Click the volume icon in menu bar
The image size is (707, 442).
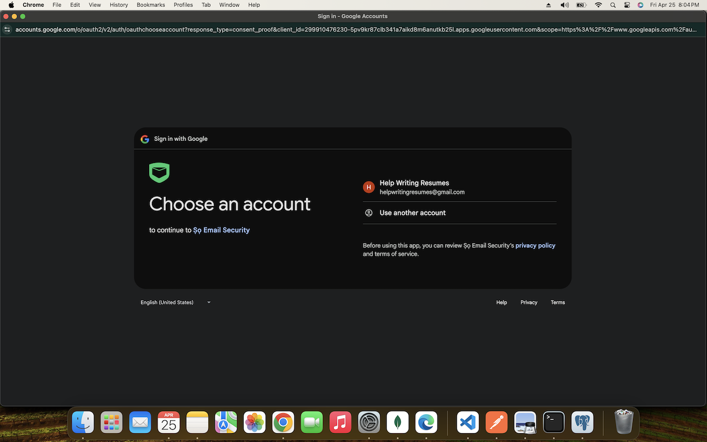564,5
